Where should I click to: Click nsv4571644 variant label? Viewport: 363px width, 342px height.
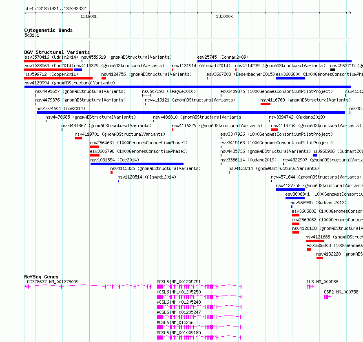[x=316, y=177]
